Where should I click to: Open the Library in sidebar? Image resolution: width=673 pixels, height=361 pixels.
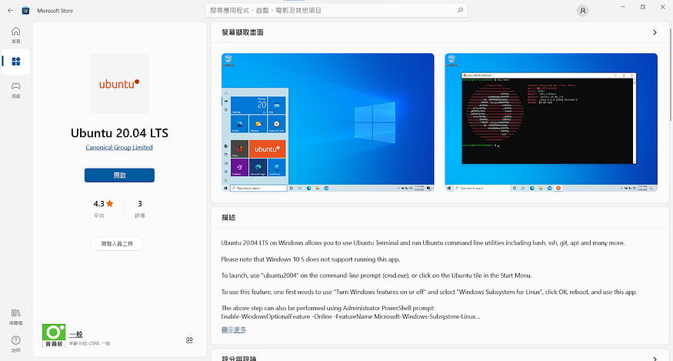click(16, 316)
